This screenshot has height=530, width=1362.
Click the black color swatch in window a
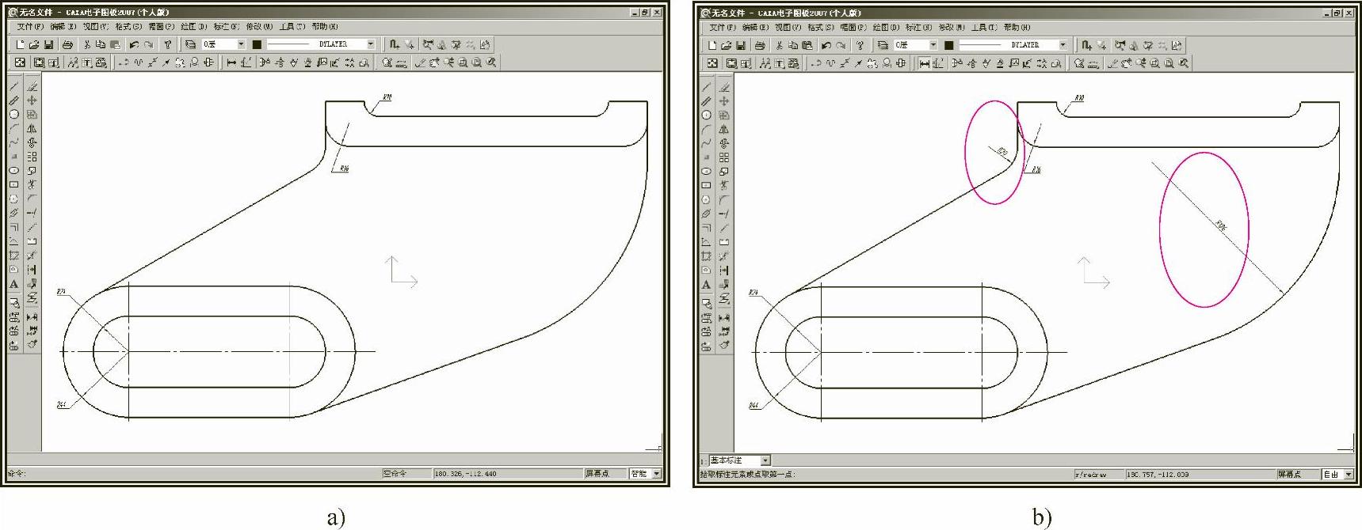point(257,45)
